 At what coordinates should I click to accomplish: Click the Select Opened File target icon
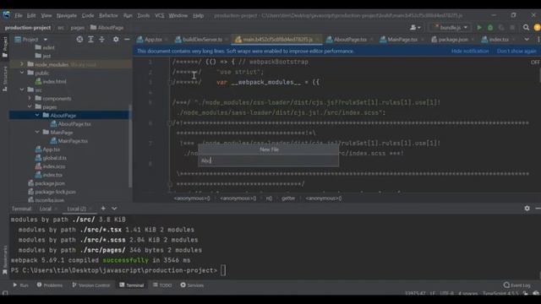tap(79, 40)
